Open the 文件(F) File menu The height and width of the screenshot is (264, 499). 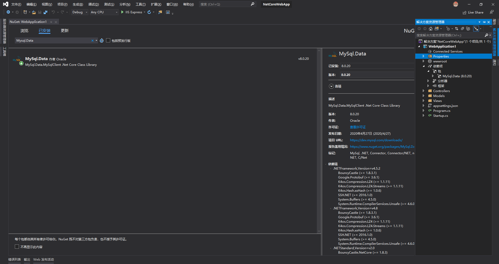point(16,4)
